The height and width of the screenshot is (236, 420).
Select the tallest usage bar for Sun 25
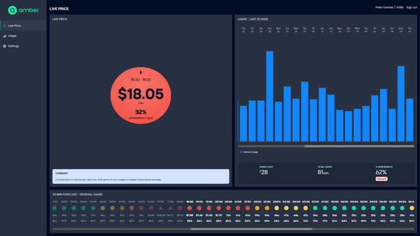pos(270,96)
